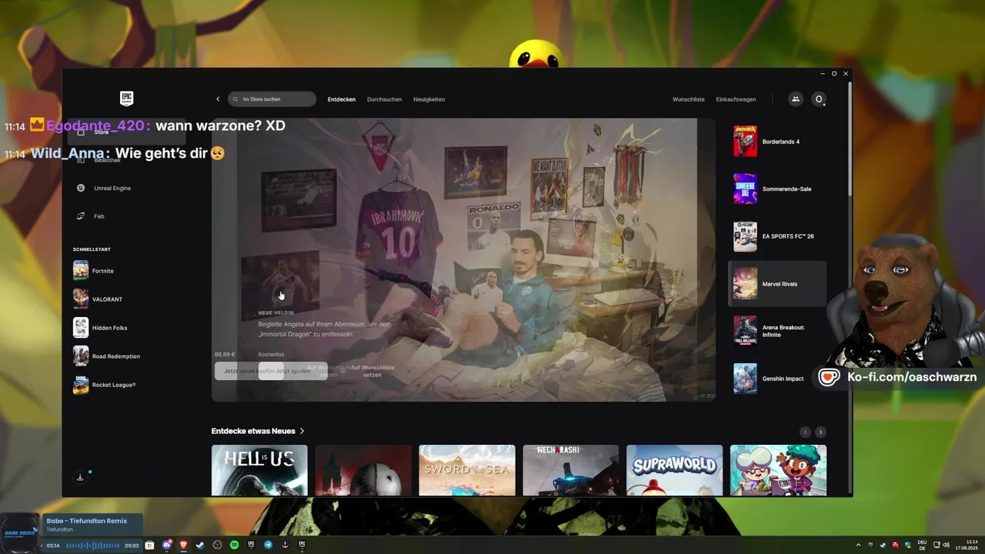Open the friends list icon

(x=796, y=99)
